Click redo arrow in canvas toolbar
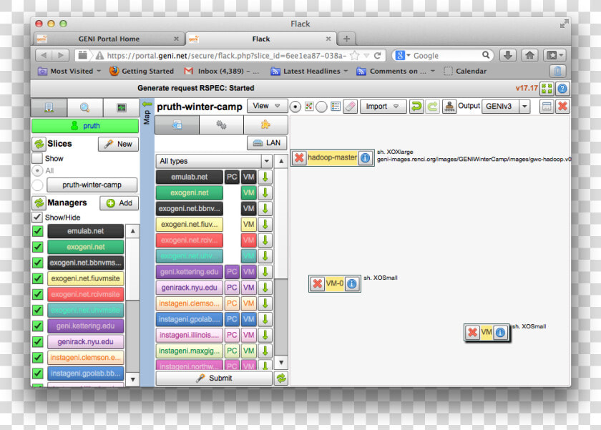The width and height of the screenshot is (601, 430). (432, 106)
